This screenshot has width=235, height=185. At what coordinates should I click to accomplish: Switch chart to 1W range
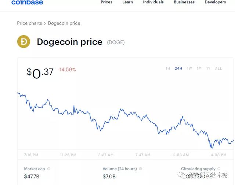coord(189,69)
